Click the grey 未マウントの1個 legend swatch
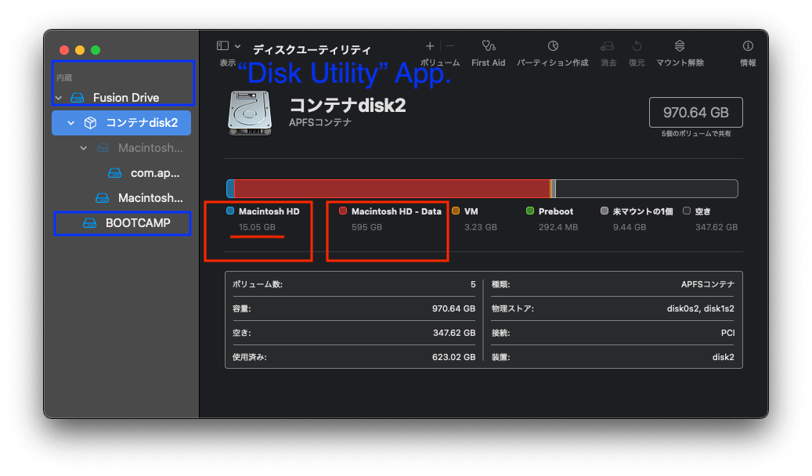Viewport: 812px width, 476px height. tap(604, 211)
